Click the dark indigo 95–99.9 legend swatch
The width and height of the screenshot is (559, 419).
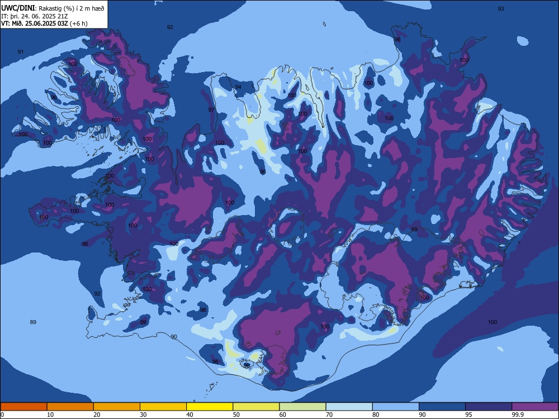pyautogui.click(x=489, y=407)
